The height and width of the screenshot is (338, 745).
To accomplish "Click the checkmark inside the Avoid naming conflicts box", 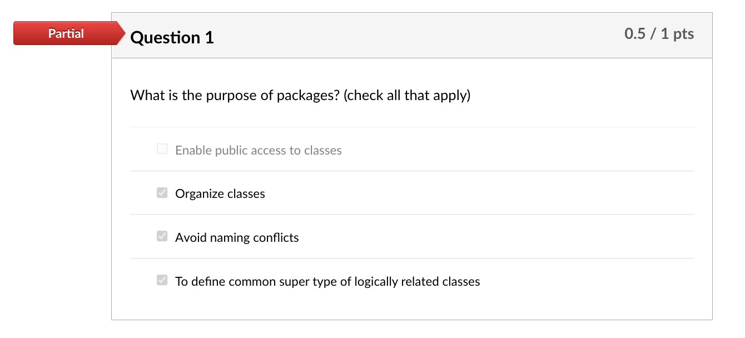I will [x=162, y=236].
